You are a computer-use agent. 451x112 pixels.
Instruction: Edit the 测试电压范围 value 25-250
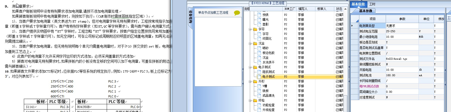click(402, 31)
